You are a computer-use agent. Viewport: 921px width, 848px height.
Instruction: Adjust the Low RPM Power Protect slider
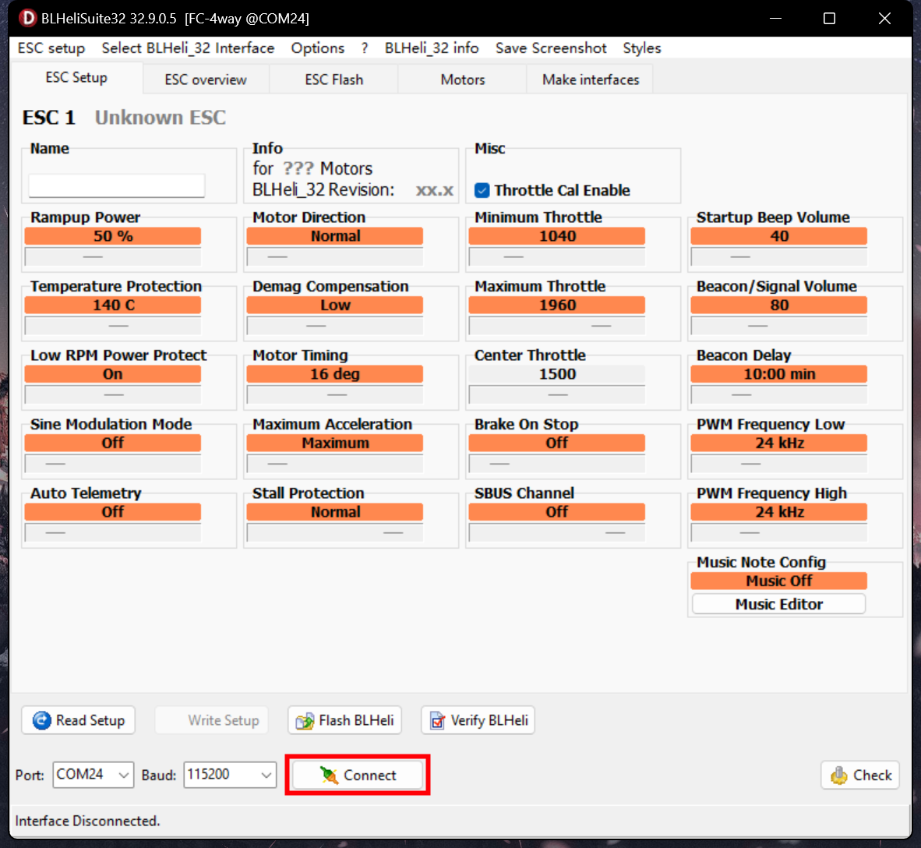(x=113, y=395)
